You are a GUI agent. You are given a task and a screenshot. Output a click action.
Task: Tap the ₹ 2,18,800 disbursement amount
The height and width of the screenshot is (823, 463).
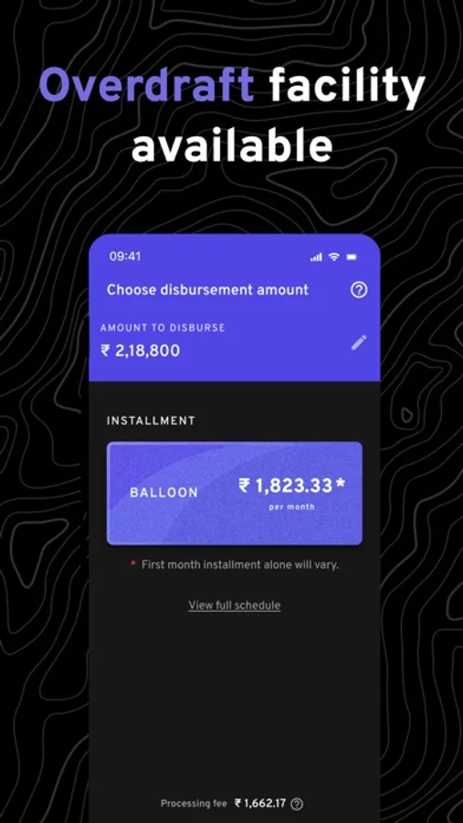click(x=140, y=350)
